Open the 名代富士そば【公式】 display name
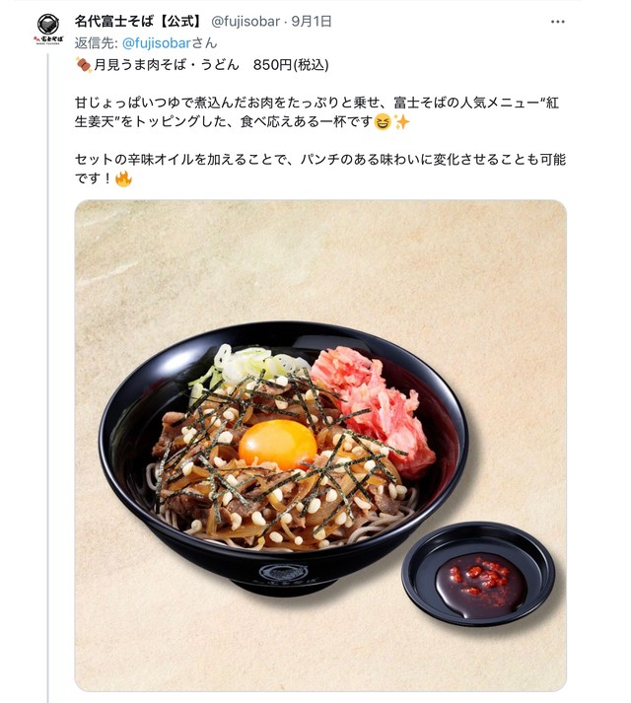This screenshot has height=703, width=631. pos(139,21)
